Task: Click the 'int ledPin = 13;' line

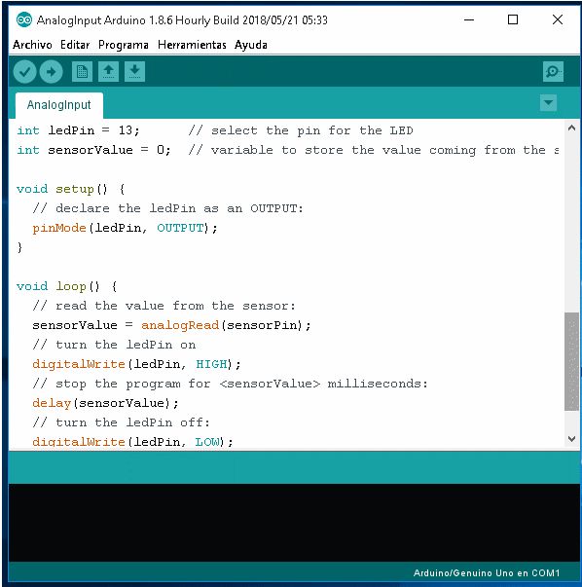Action: point(78,130)
